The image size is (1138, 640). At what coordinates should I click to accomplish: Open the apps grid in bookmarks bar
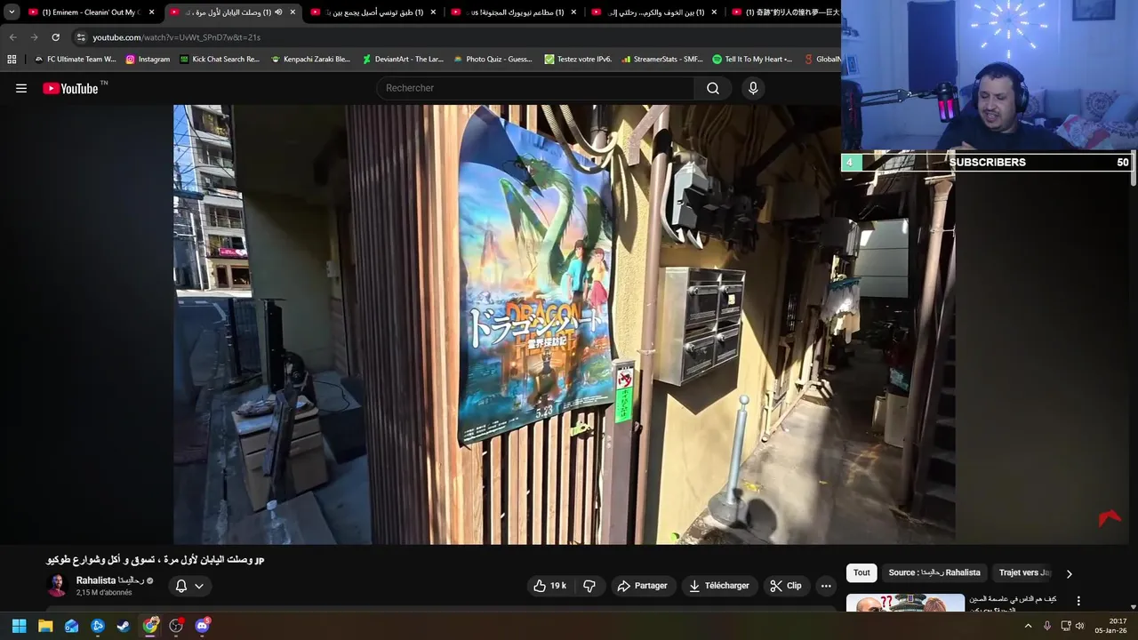[x=12, y=60]
